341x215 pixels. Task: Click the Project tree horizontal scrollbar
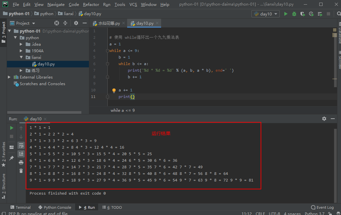(44, 112)
